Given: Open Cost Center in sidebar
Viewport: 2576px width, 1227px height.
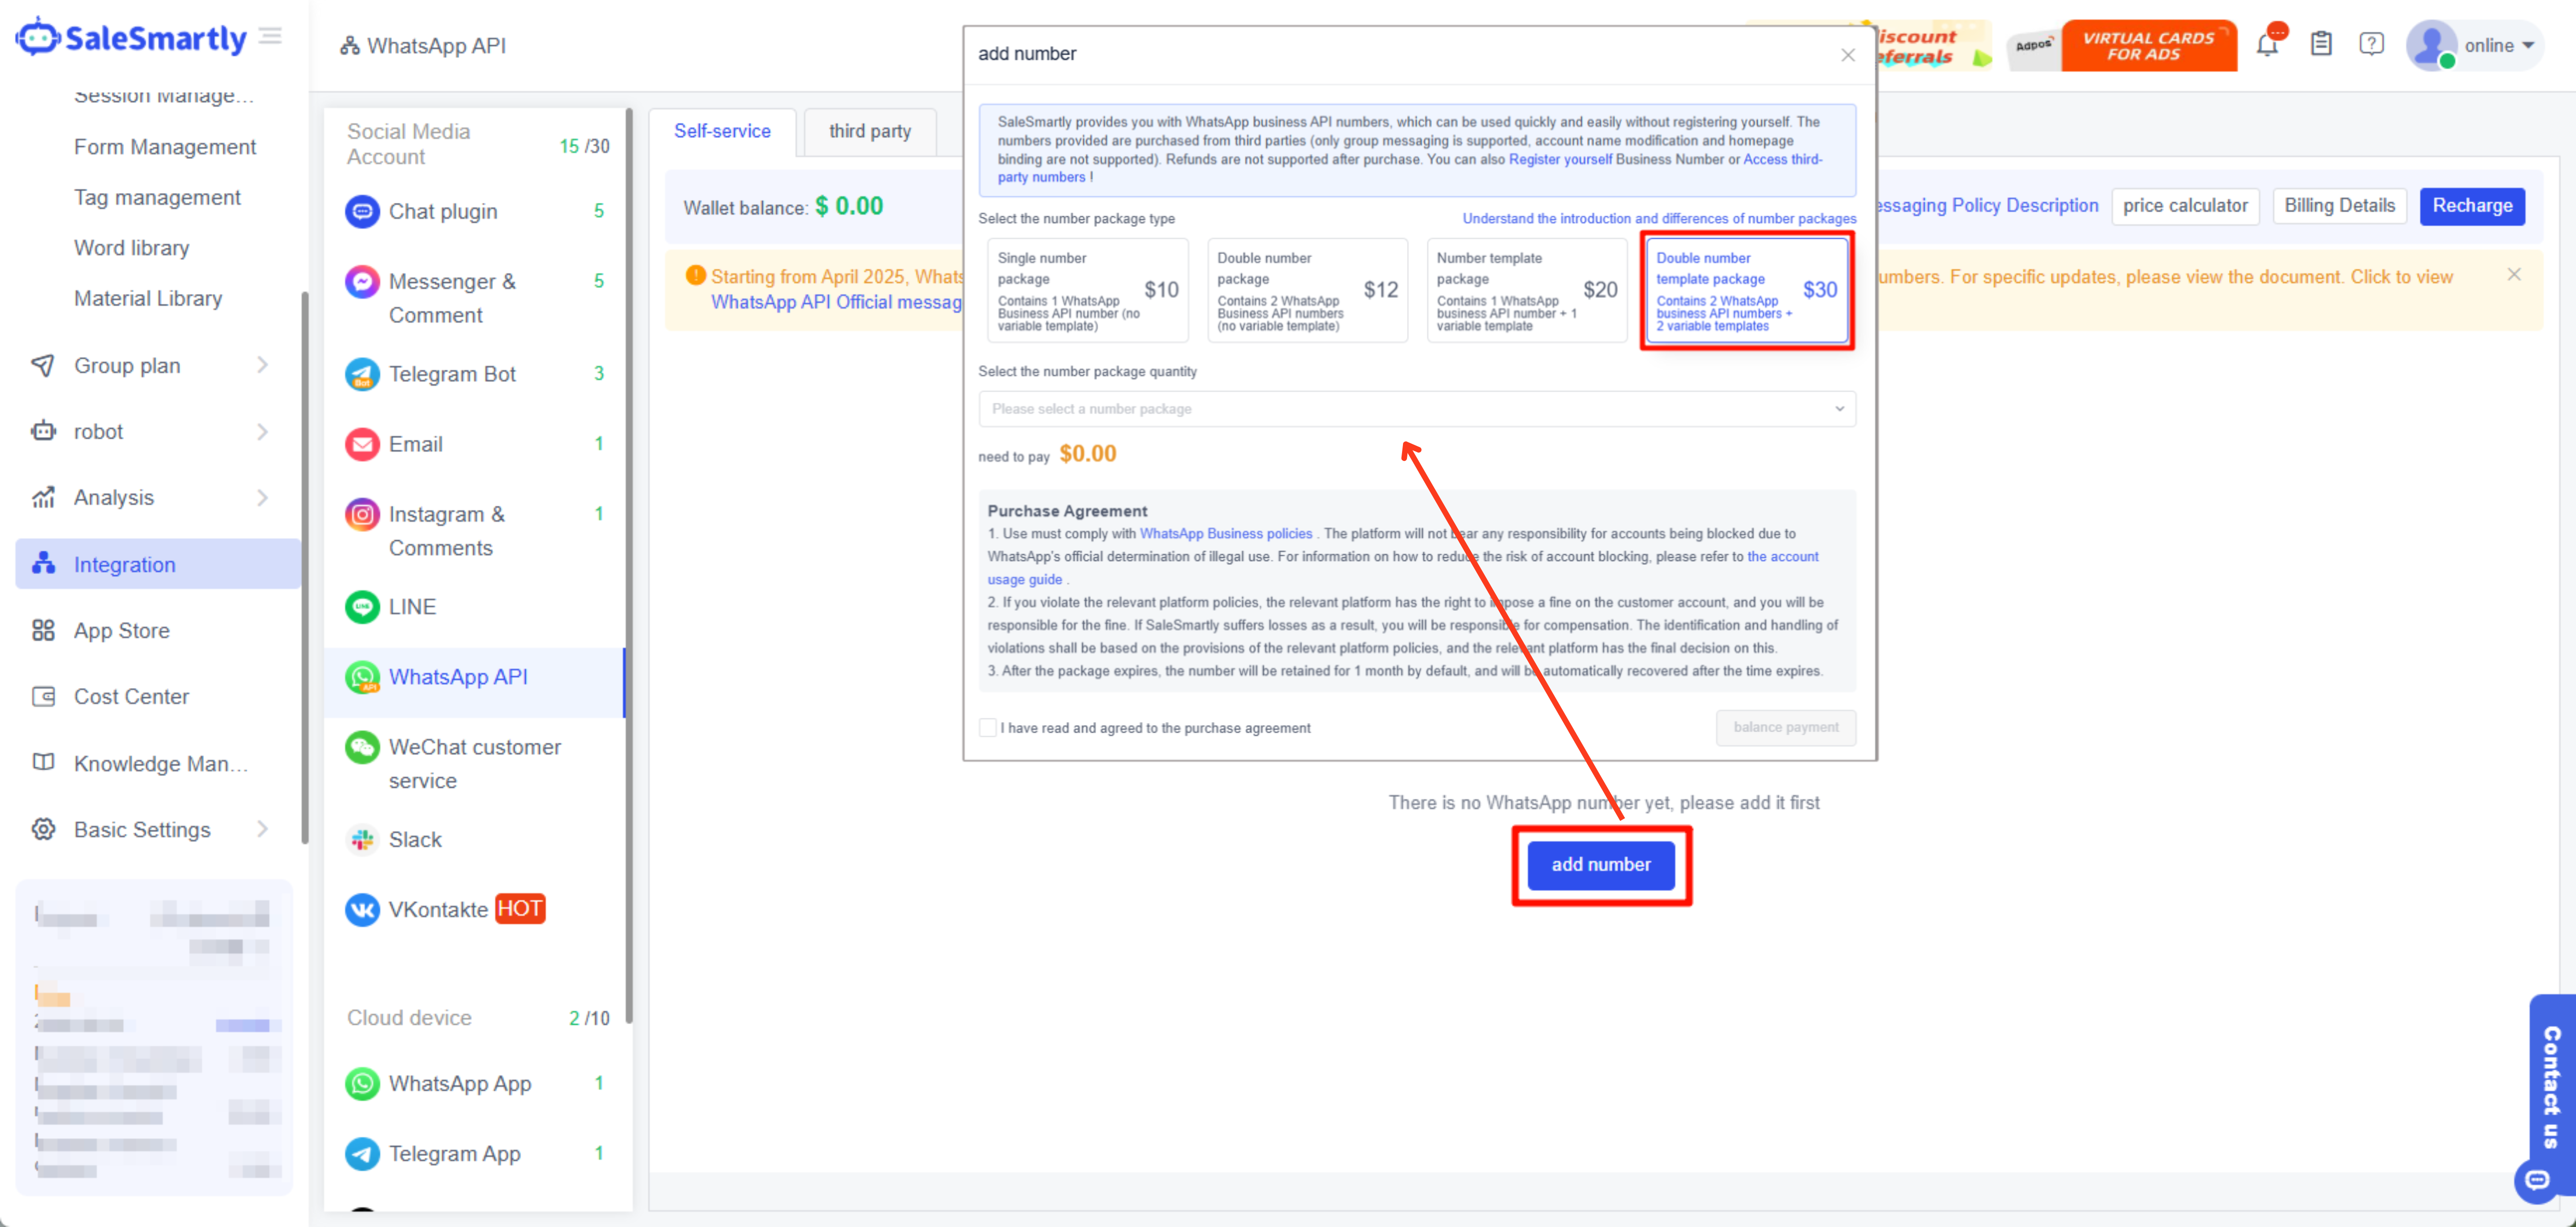Looking at the screenshot, I should (131, 697).
